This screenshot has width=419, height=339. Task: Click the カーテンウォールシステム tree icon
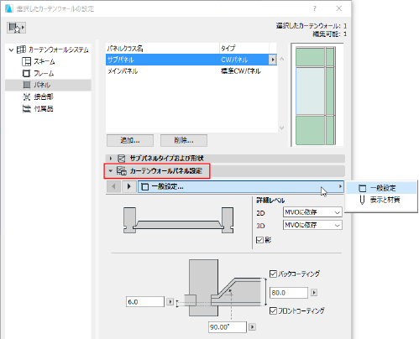point(21,50)
